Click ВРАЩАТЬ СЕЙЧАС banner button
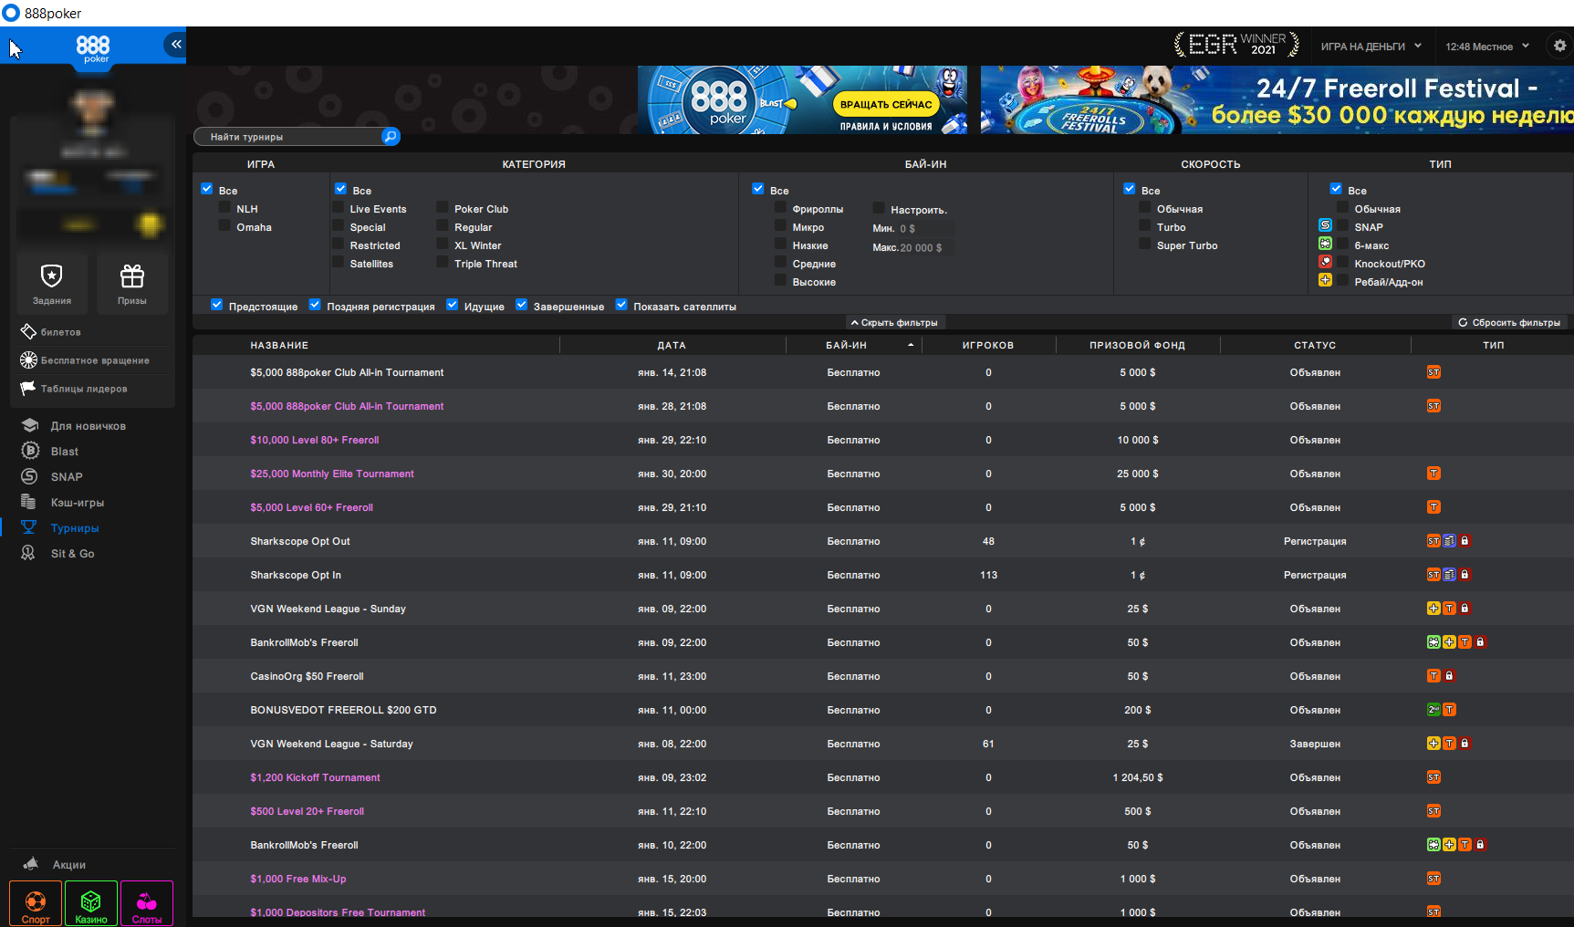The width and height of the screenshot is (1574, 927). (885, 104)
